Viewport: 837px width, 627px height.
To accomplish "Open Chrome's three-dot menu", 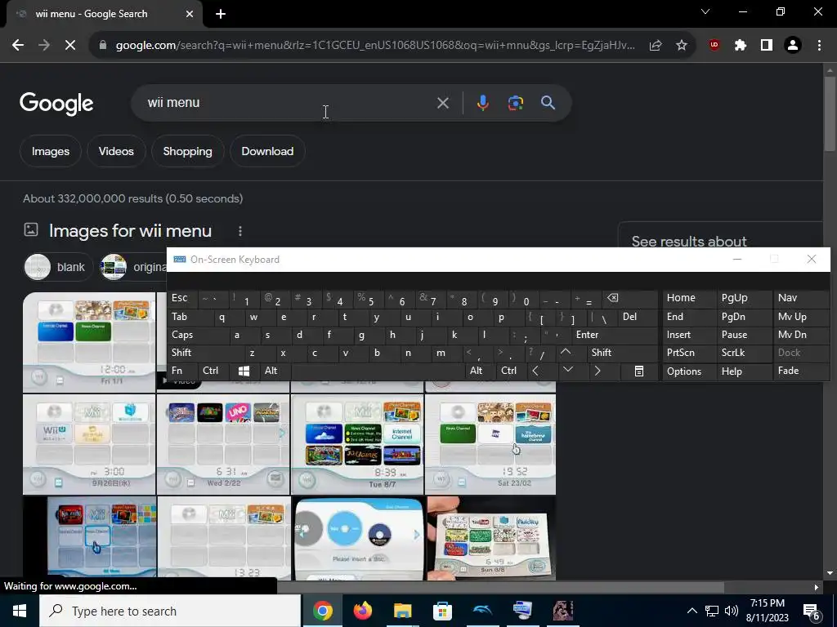I will pyautogui.click(x=819, y=46).
